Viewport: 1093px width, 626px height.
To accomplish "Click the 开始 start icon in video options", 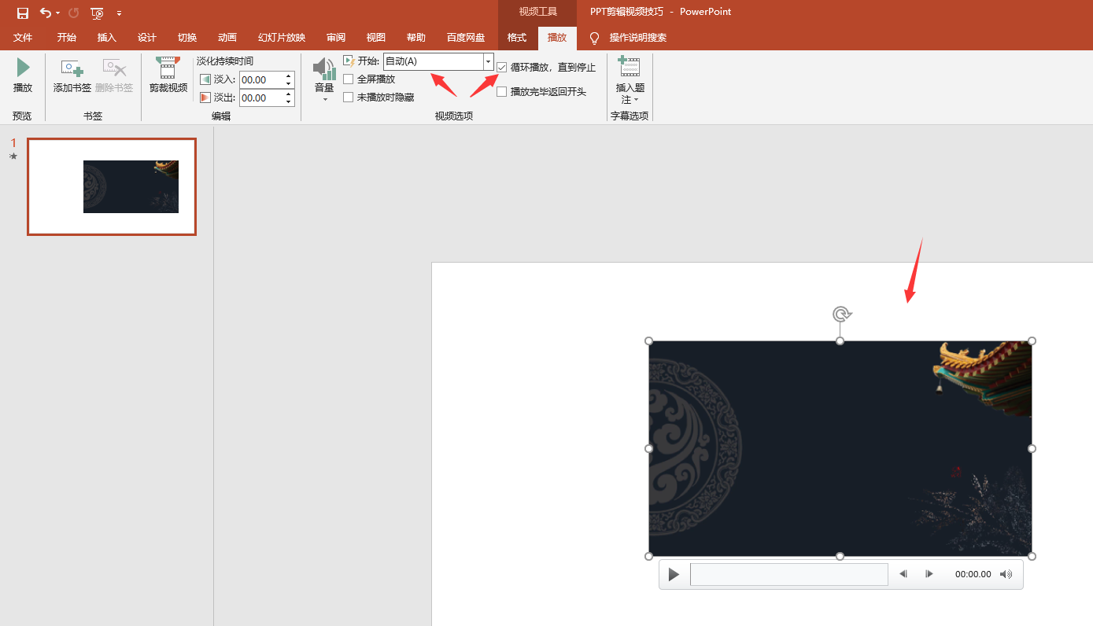I will click(x=349, y=61).
